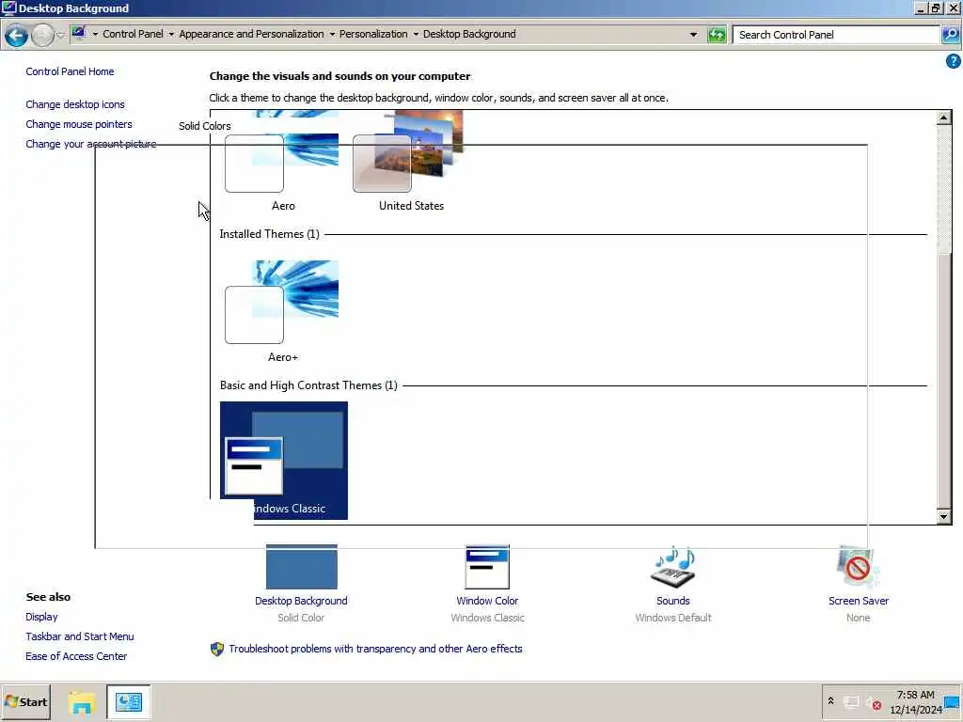Open Taskbar and Start Menu link

point(79,636)
